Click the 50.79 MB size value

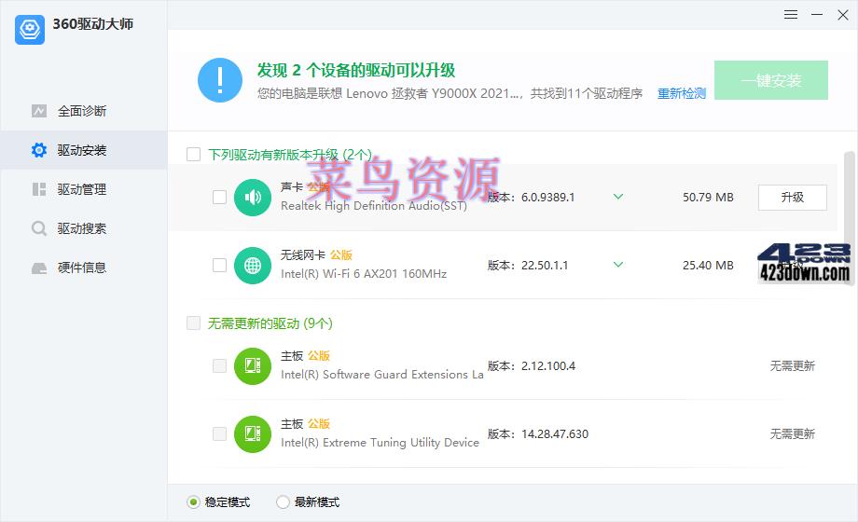tap(708, 197)
